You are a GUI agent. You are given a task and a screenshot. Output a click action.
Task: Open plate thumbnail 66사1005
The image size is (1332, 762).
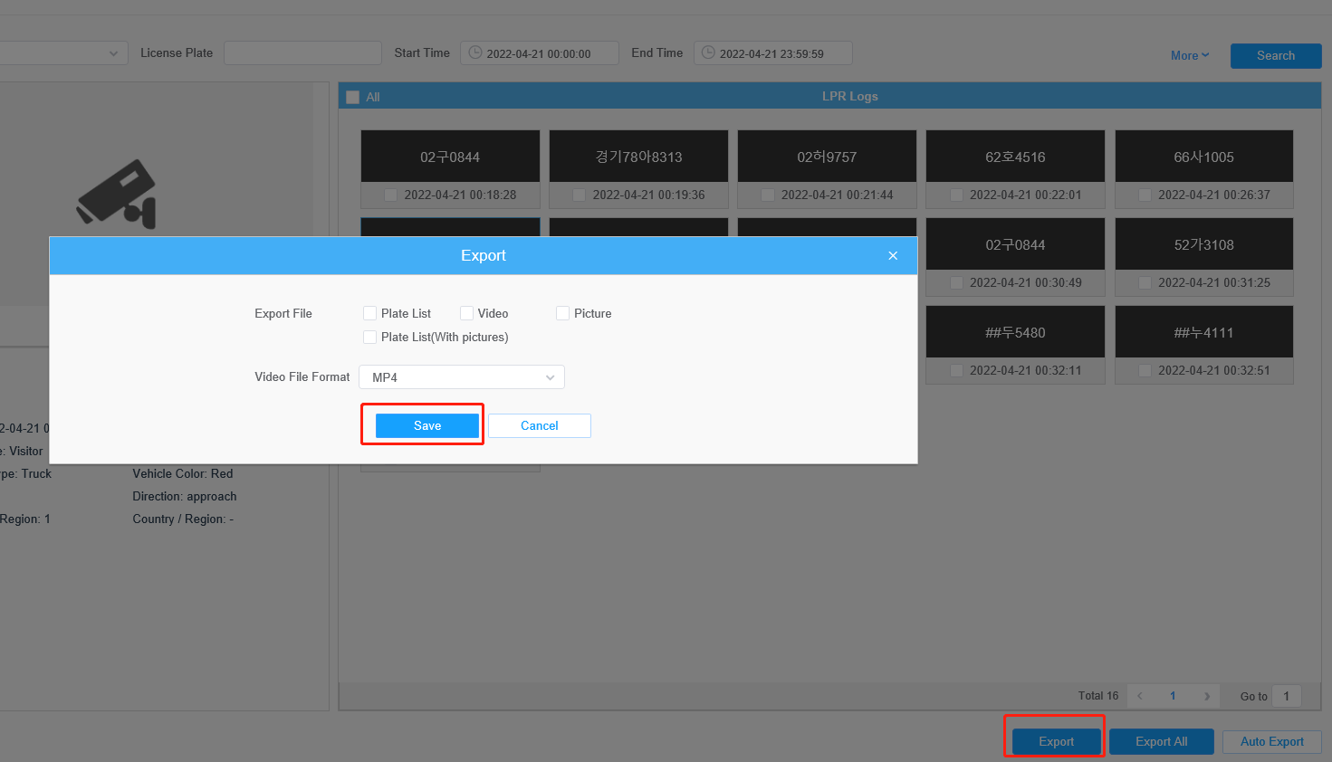pyautogui.click(x=1203, y=157)
